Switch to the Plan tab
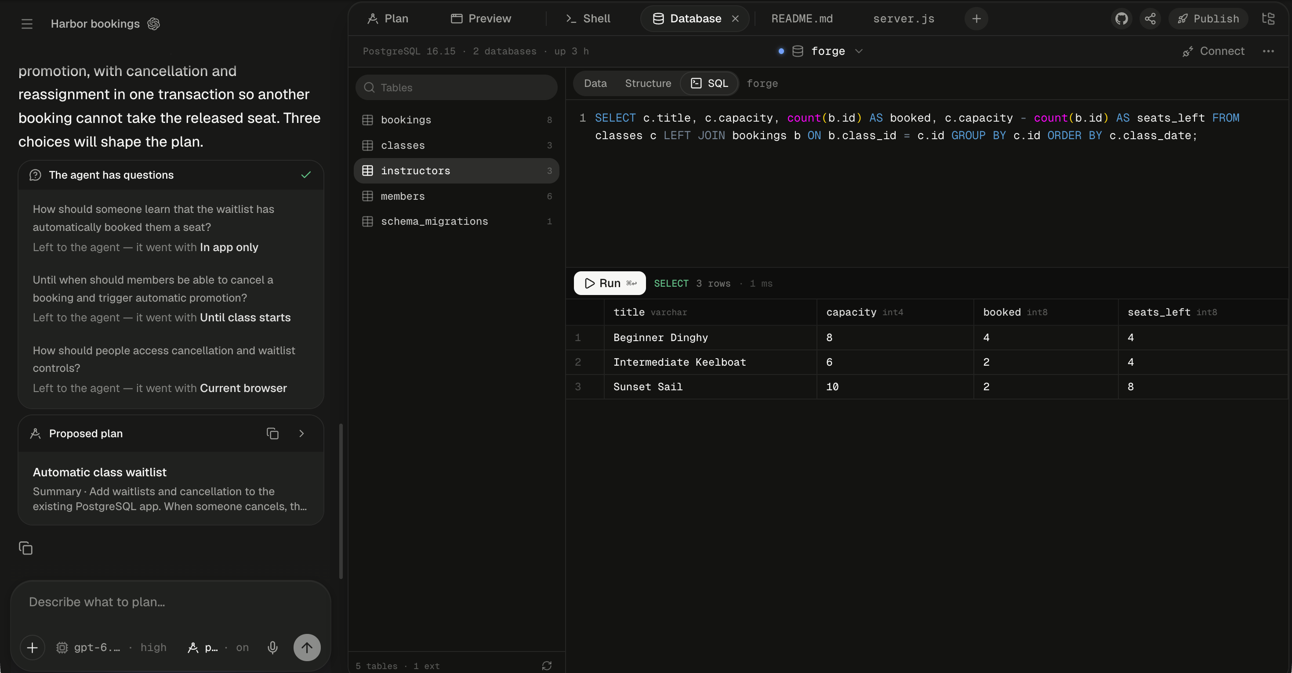The width and height of the screenshot is (1292, 673). (x=388, y=18)
